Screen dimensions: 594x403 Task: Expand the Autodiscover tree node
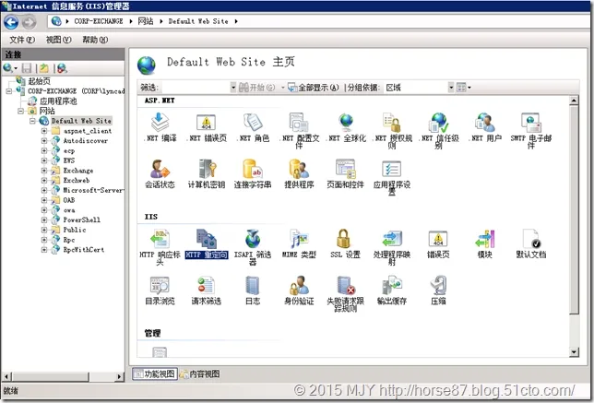click(x=44, y=140)
